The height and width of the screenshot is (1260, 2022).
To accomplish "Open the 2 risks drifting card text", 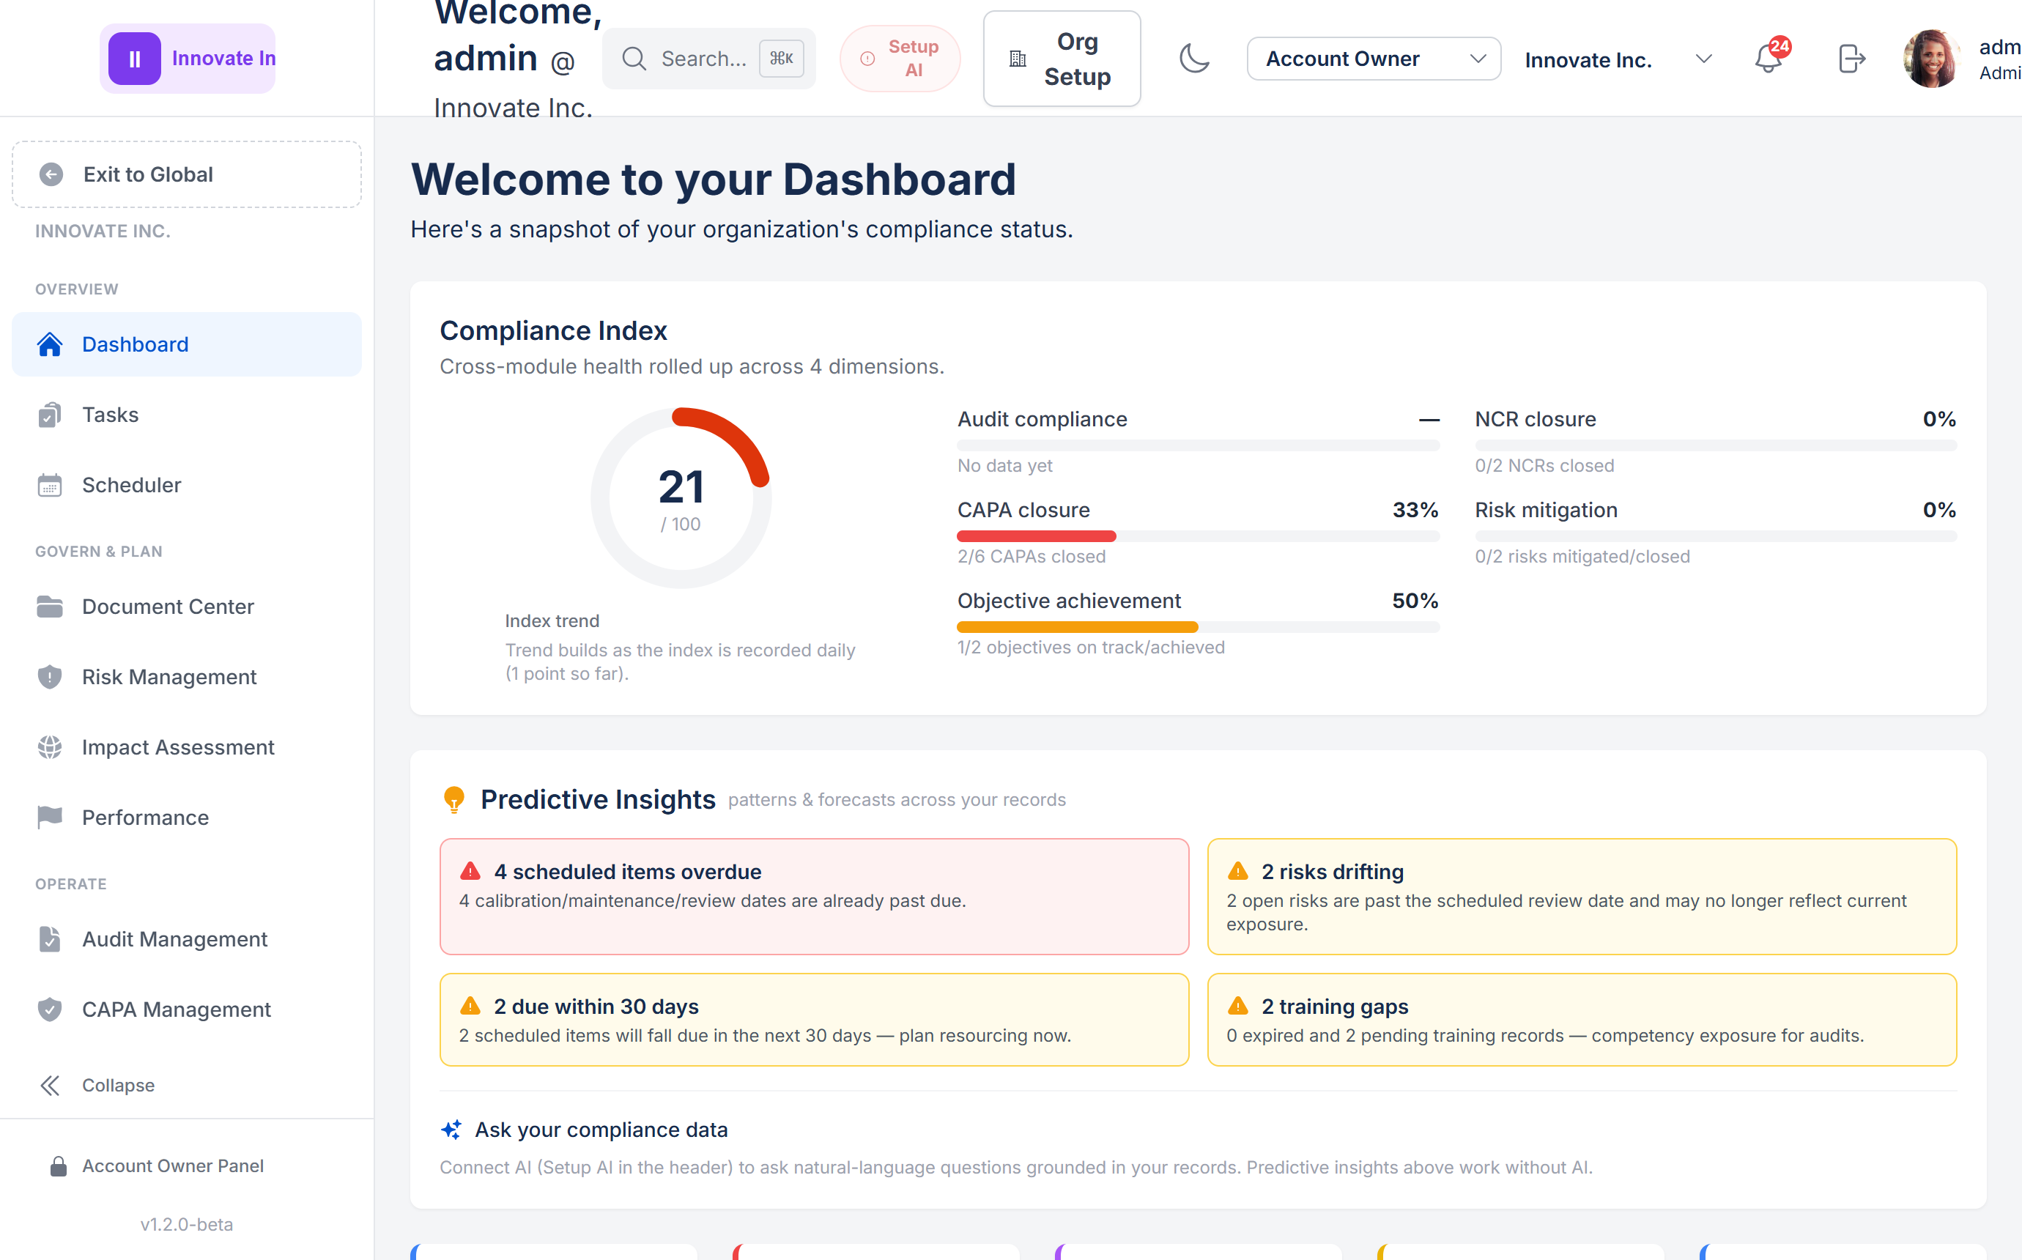I will [1566, 913].
